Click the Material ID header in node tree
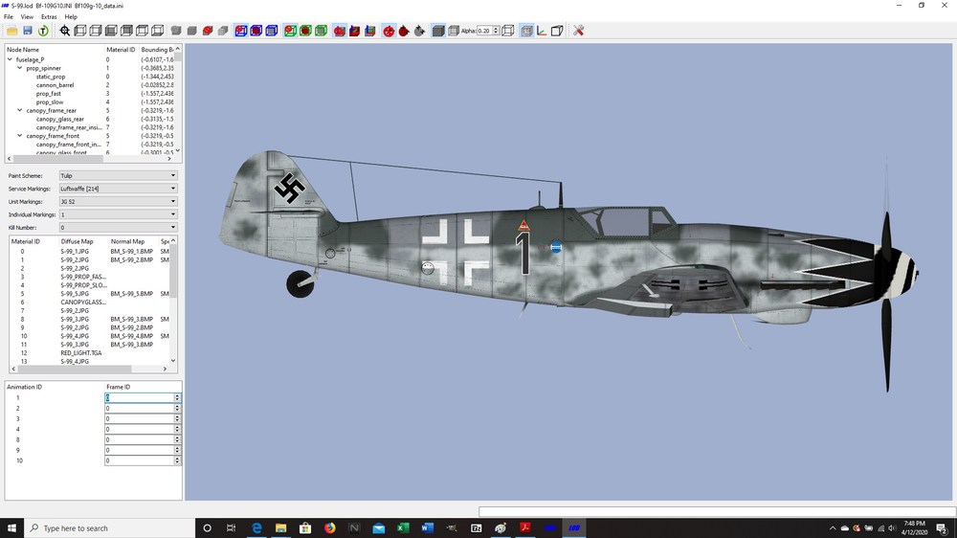Screen dimensions: 957x538 [x=121, y=50]
